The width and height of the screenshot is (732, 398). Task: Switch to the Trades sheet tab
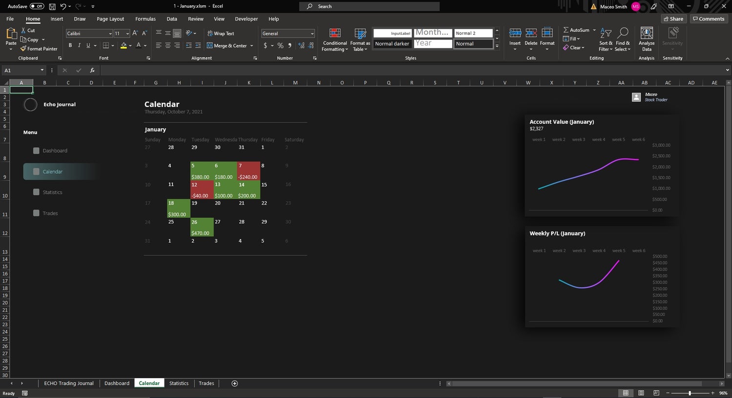[206, 383]
